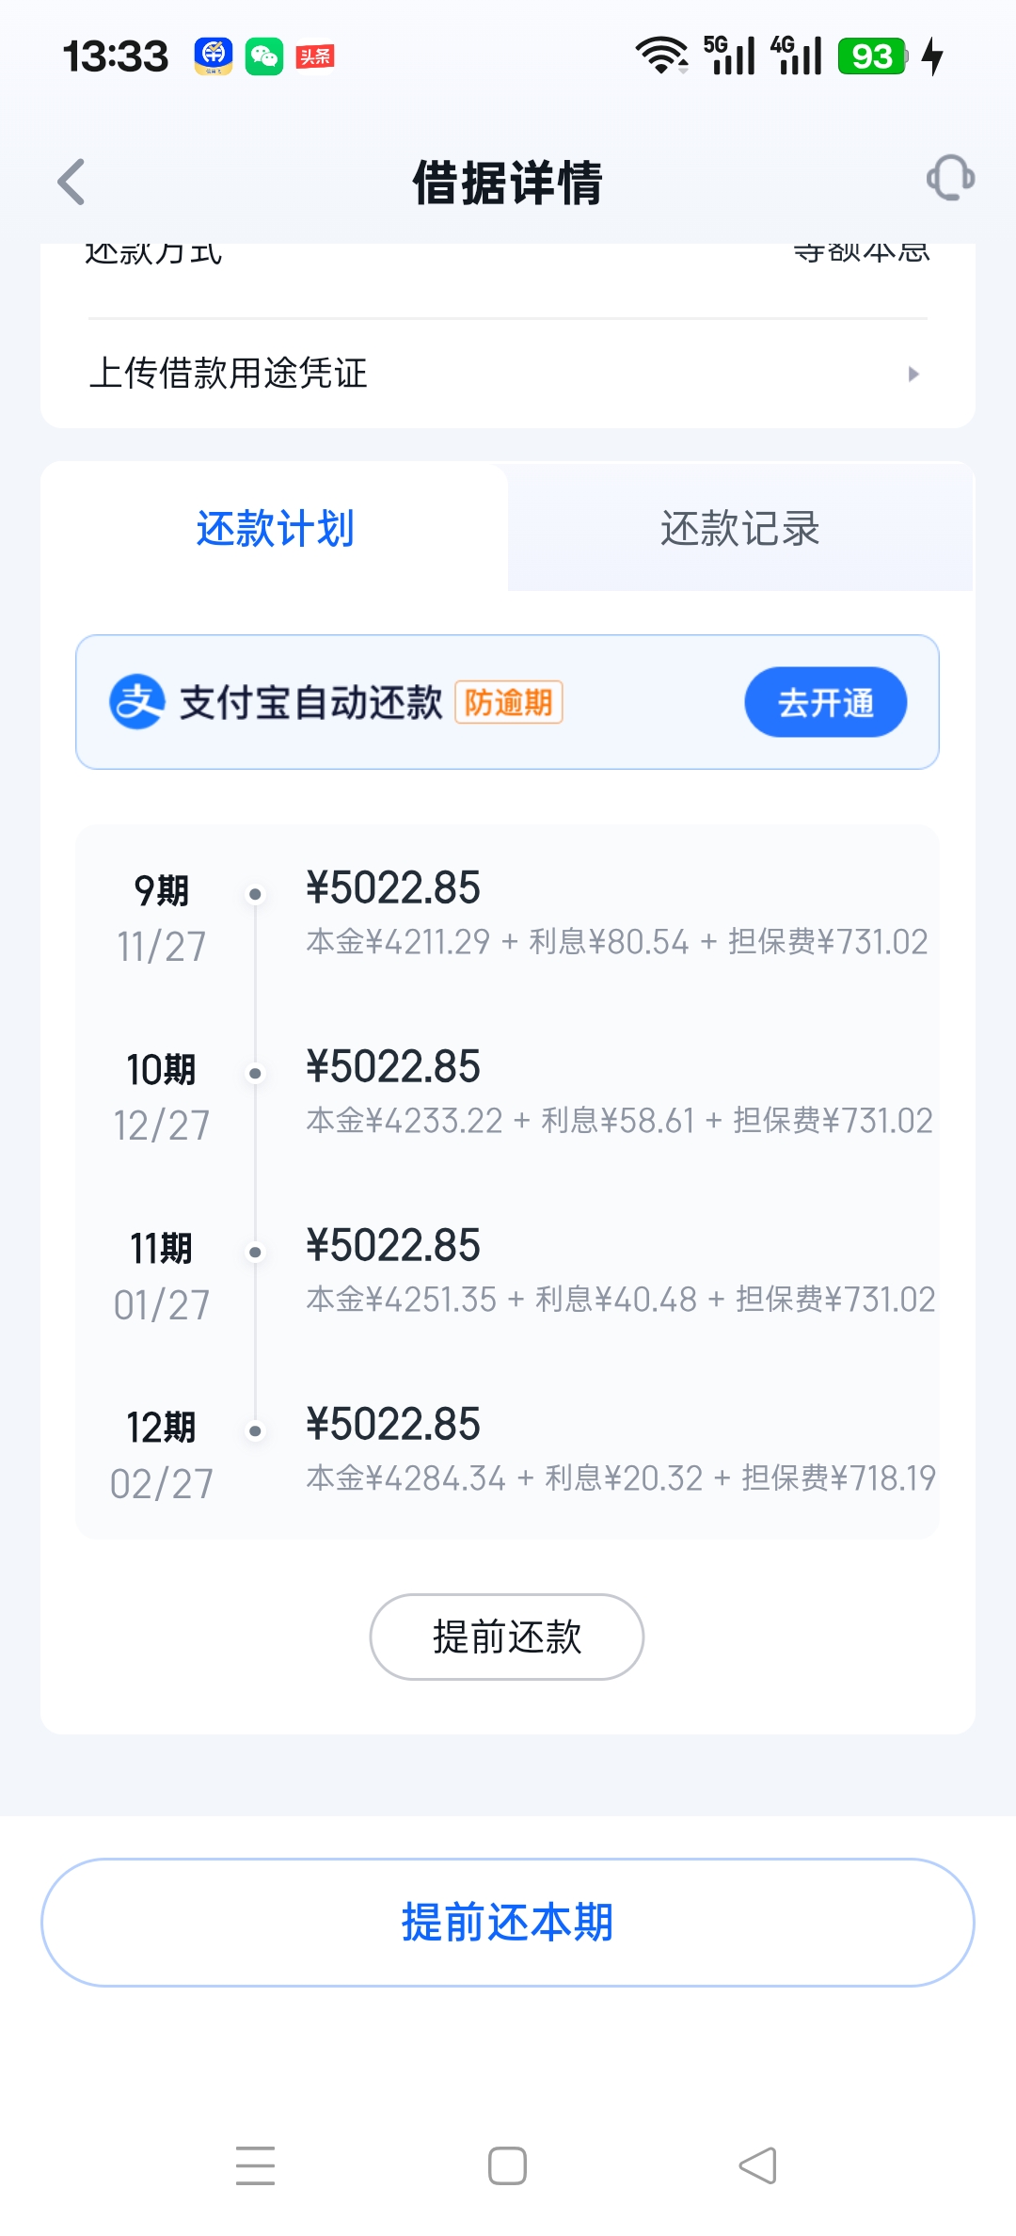Screen dimensions: 1016x2236
Task: Tap the 防逾期 orange tag
Action: 509,702
